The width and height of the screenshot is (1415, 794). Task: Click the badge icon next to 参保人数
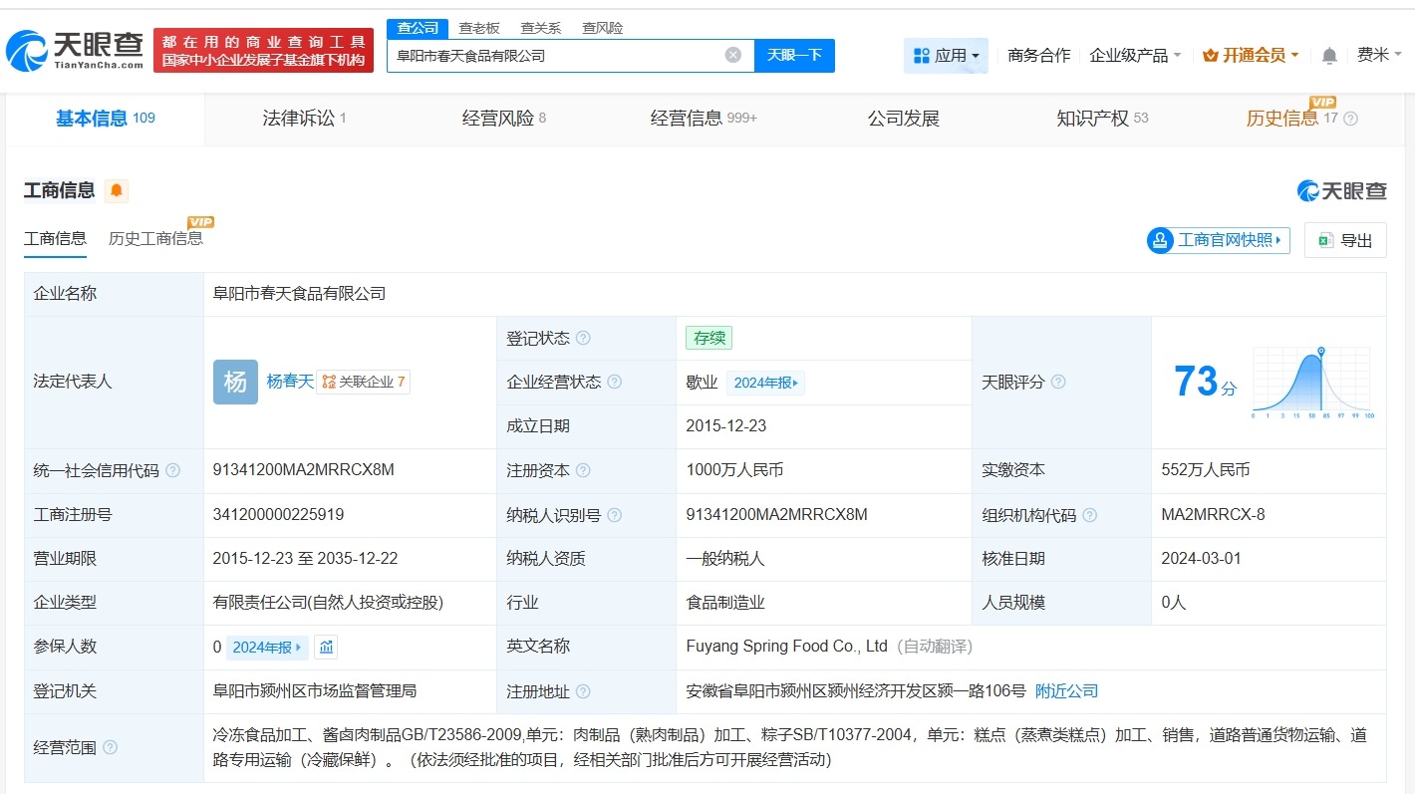click(324, 647)
